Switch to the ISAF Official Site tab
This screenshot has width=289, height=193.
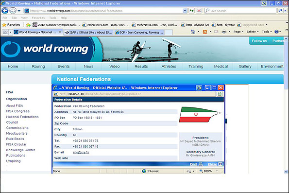[x=89, y=32]
